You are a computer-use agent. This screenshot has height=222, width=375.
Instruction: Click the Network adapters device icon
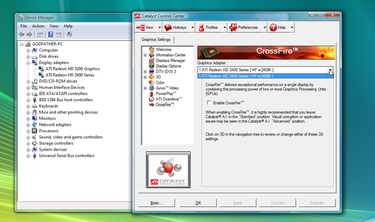tap(35, 125)
